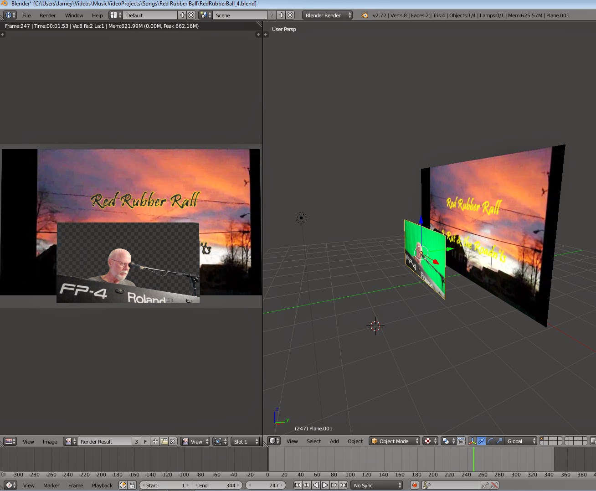Viewport: 596px width, 491px height.
Task: Open the viewport shading dropdown
Action: pyautogui.click(x=428, y=441)
